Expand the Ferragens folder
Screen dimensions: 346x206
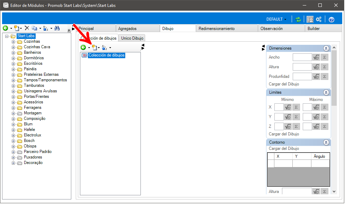[13, 108]
